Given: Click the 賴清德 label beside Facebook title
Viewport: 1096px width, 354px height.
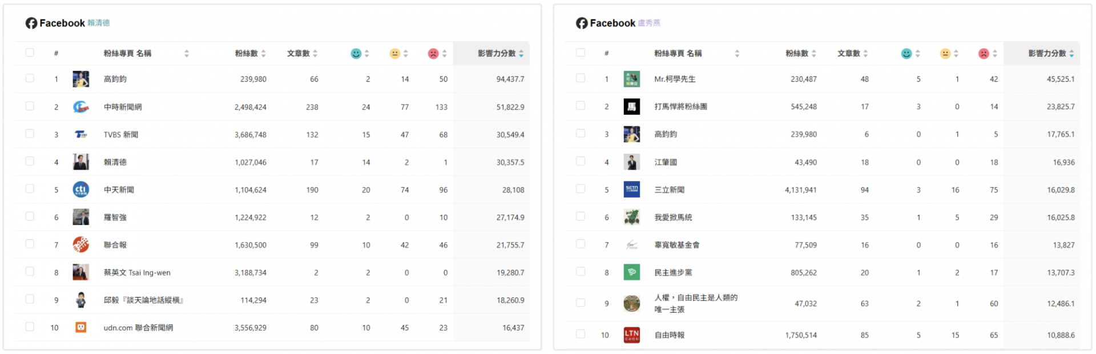Looking at the screenshot, I should tap(99, 23).
